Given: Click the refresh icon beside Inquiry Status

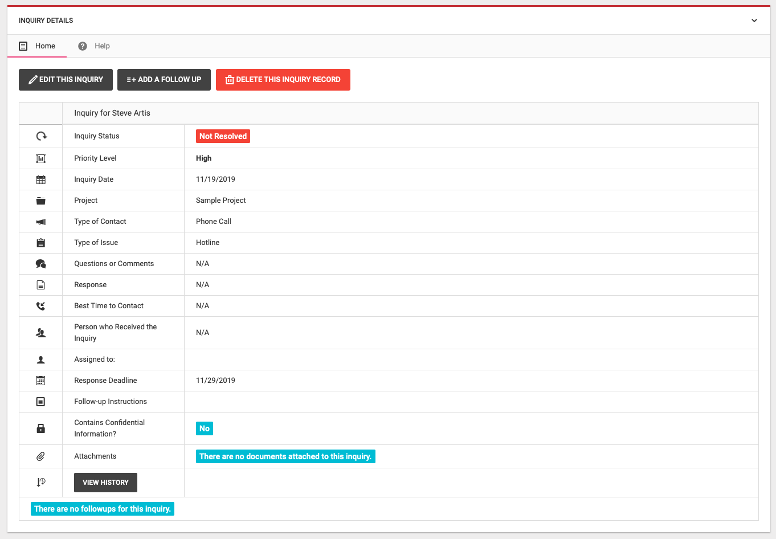Looking at the screenshot, I should click(x=41, y=136).
